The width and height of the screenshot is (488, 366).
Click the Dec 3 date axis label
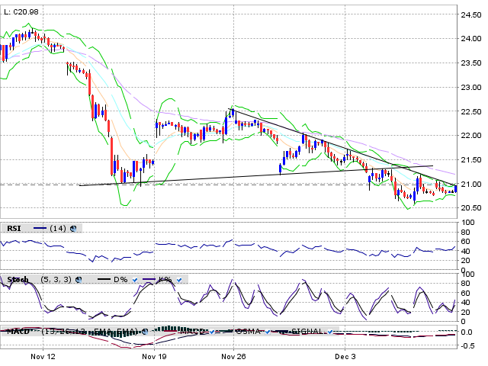346,356
